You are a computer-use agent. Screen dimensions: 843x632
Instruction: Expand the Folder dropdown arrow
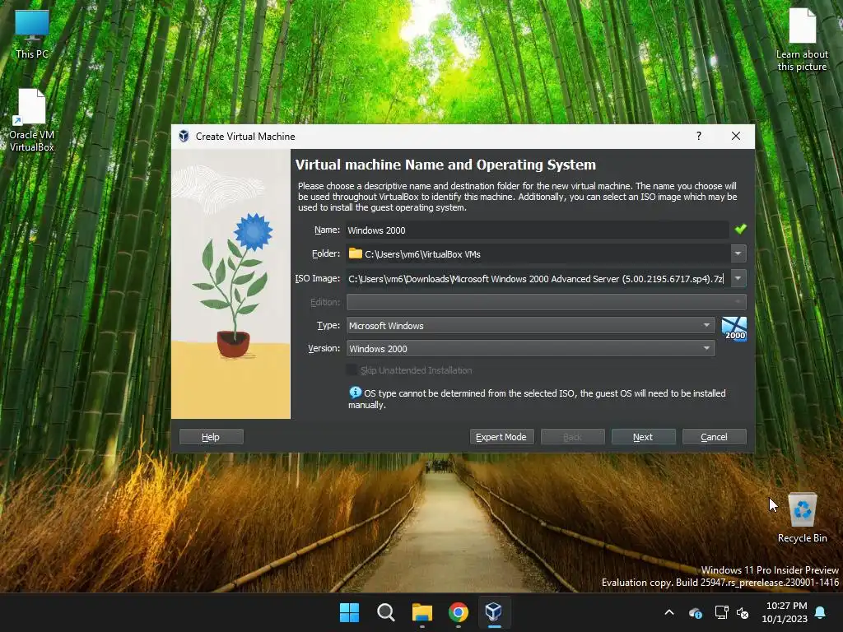pyautogui.click(x=738, y=253)
